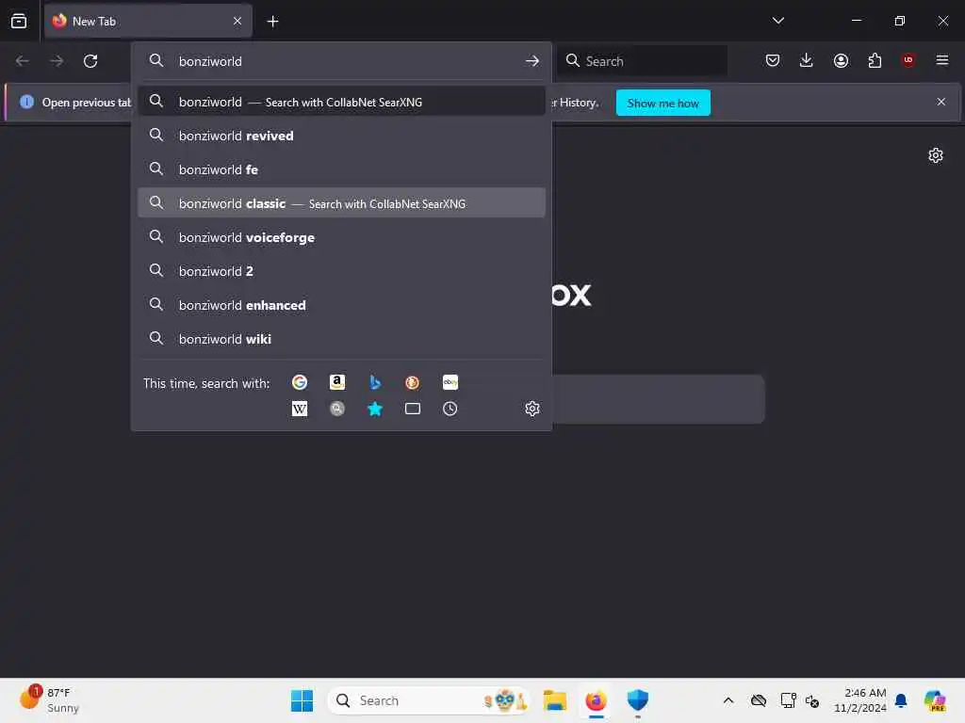Search bonziworld with CollabNet SearXNG
965x723 pixels.
click(x=341, y=102)
